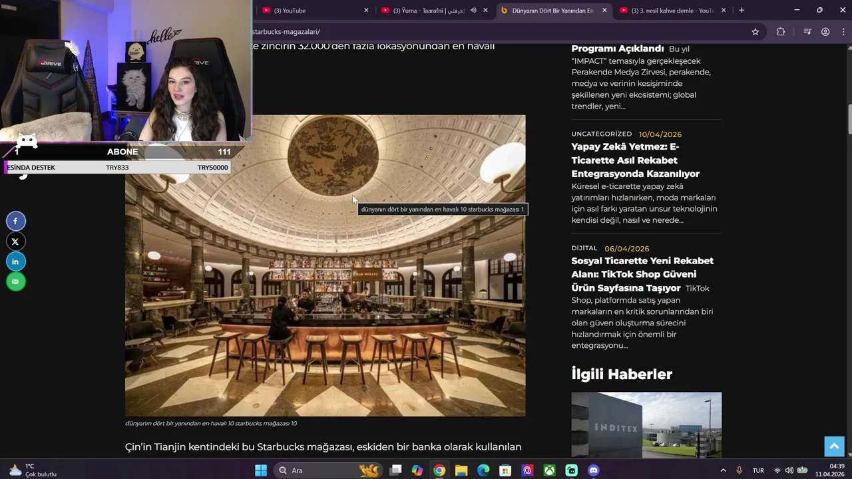Open Microsoft Edge from the taskbar
The width and height of the screenshot is (852, 479).
click(483, 470)
